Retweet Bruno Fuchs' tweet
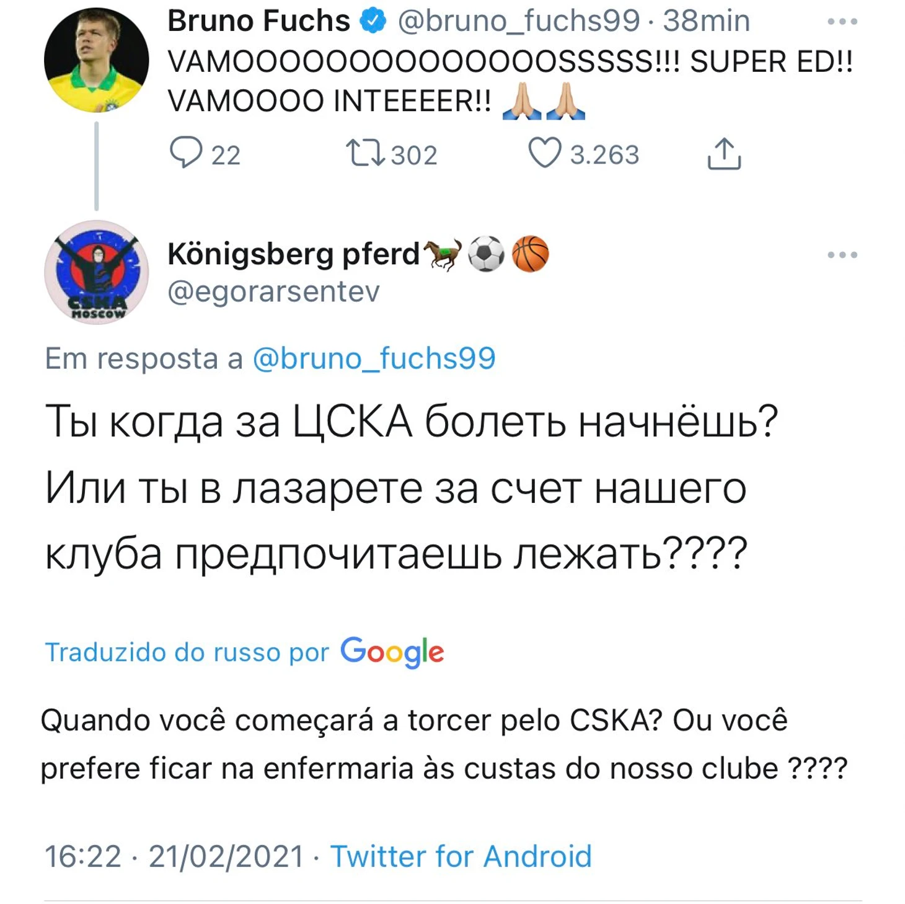 pyautogui.click(x=366, y=153)
